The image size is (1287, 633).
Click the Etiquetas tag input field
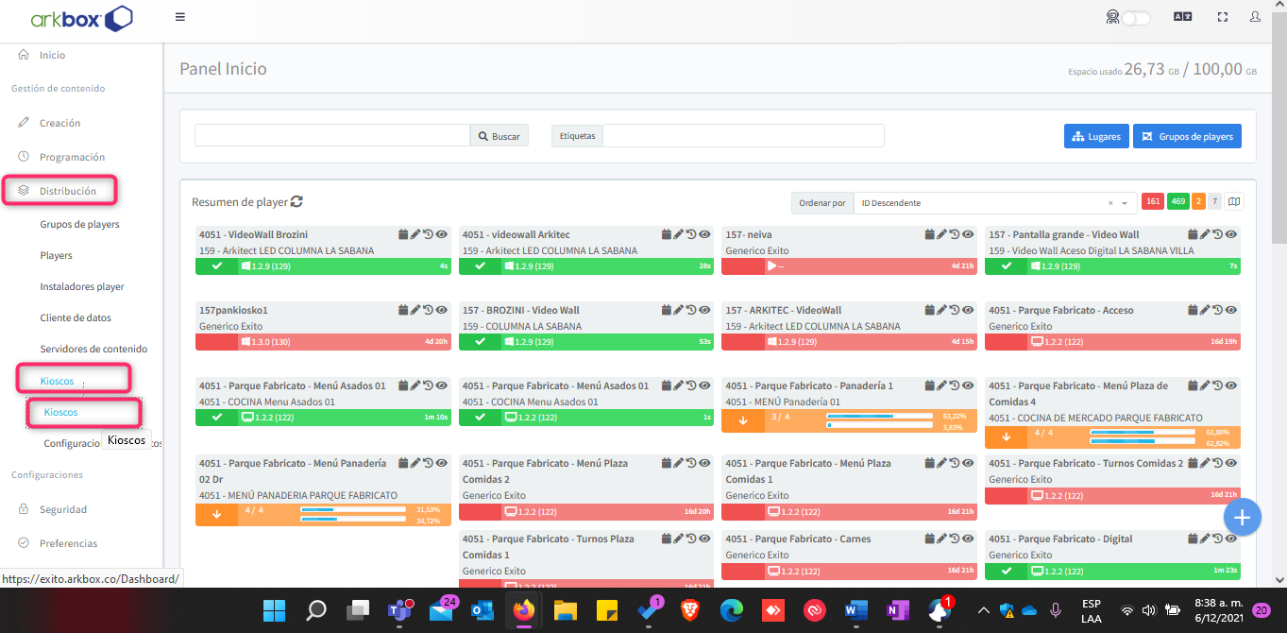(743, 136)
